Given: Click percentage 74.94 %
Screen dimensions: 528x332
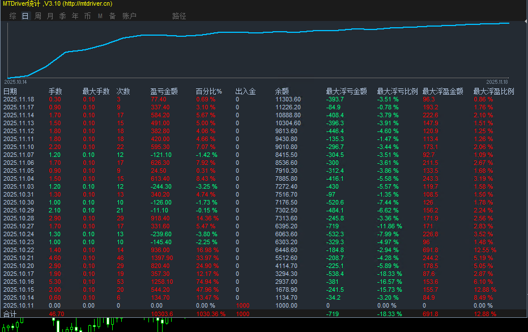Looking at the screenshot, I should (x=207, y=282).
